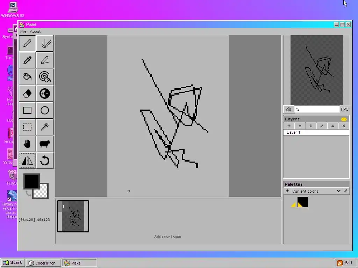Open the Start menu

tap(13, 262)
